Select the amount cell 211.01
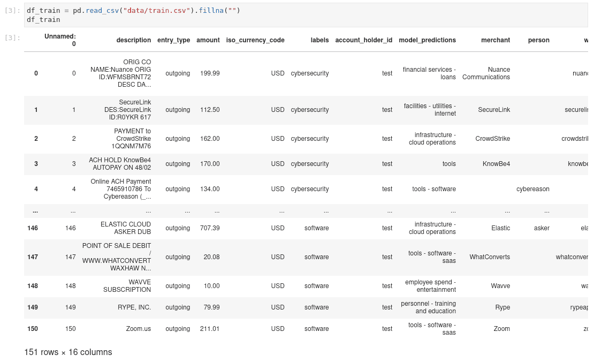Screen dimensions: 594x362 click(210, 329)
